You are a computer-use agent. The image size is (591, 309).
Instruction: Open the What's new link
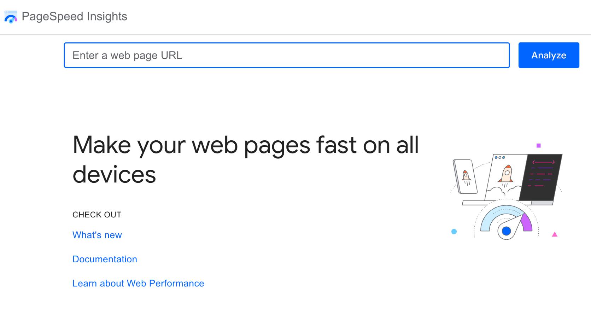pos(97,235)
